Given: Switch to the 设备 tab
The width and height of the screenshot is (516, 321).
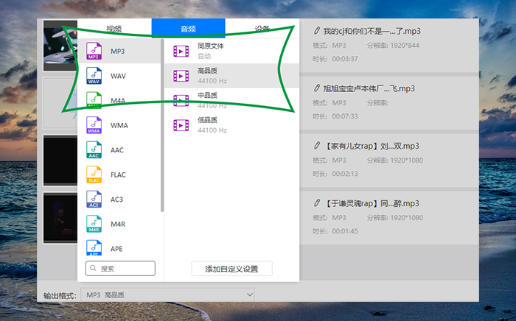Looking at the screenshot, I should click(x=262, y=29).
